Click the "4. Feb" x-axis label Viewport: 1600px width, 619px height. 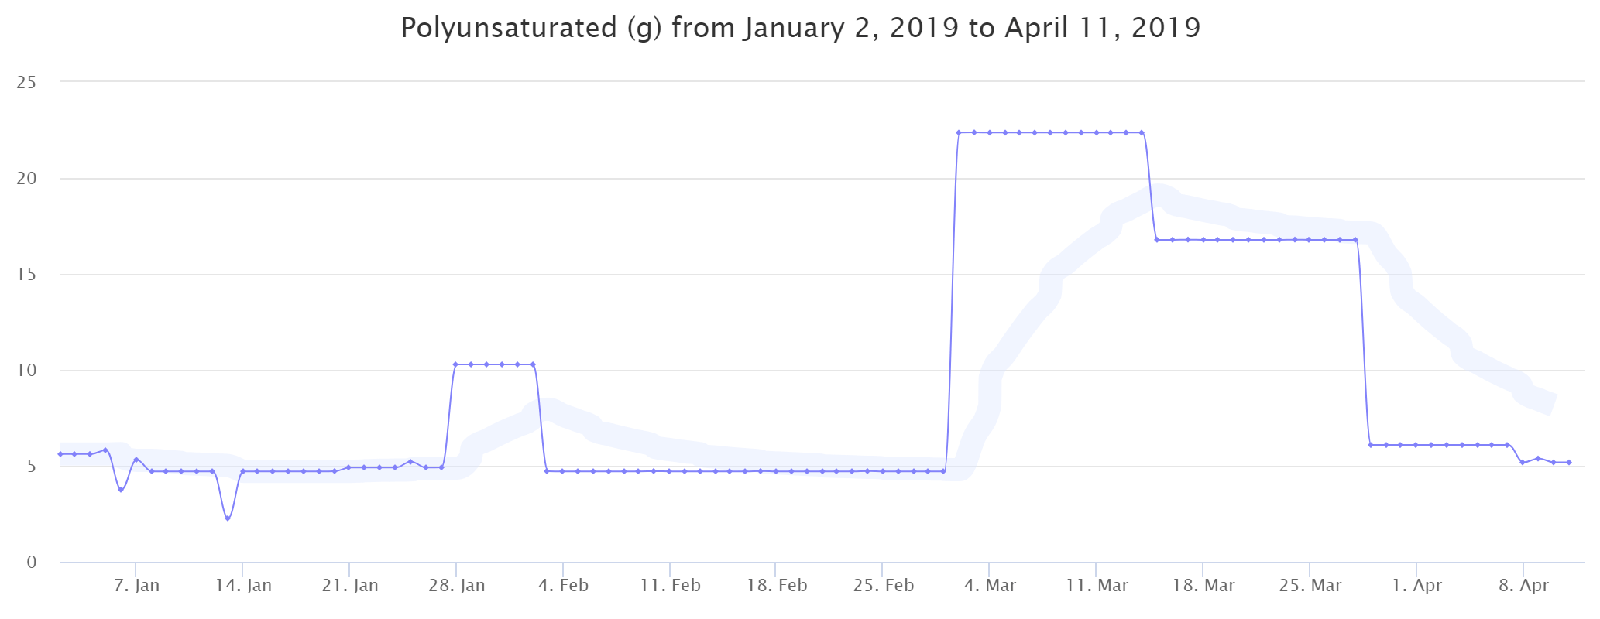pos(563,586)
